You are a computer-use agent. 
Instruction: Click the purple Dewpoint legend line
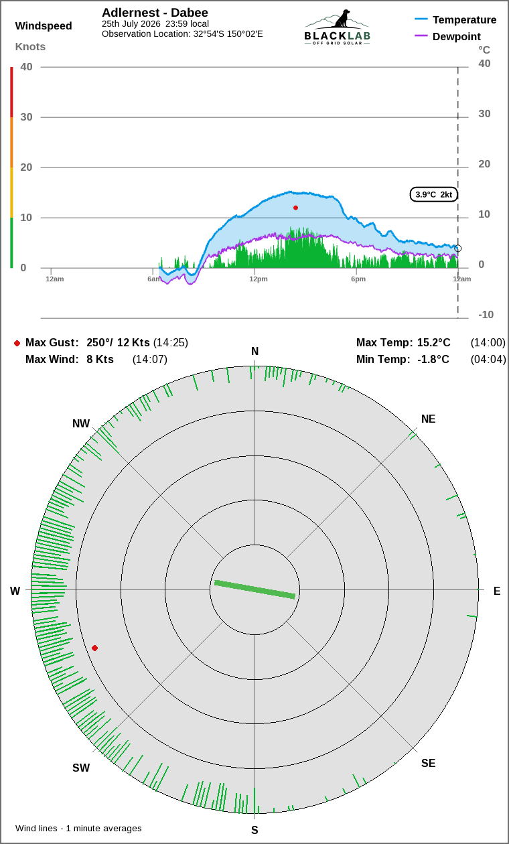point(421,36)
